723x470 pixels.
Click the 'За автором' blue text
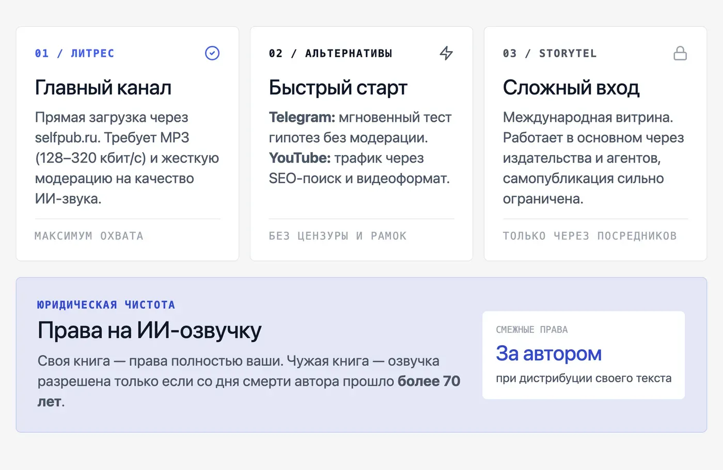click(x=548, y=353)
